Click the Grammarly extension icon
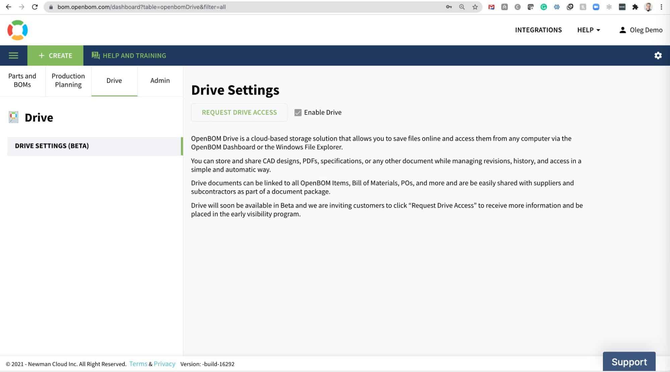 (544, 7)
